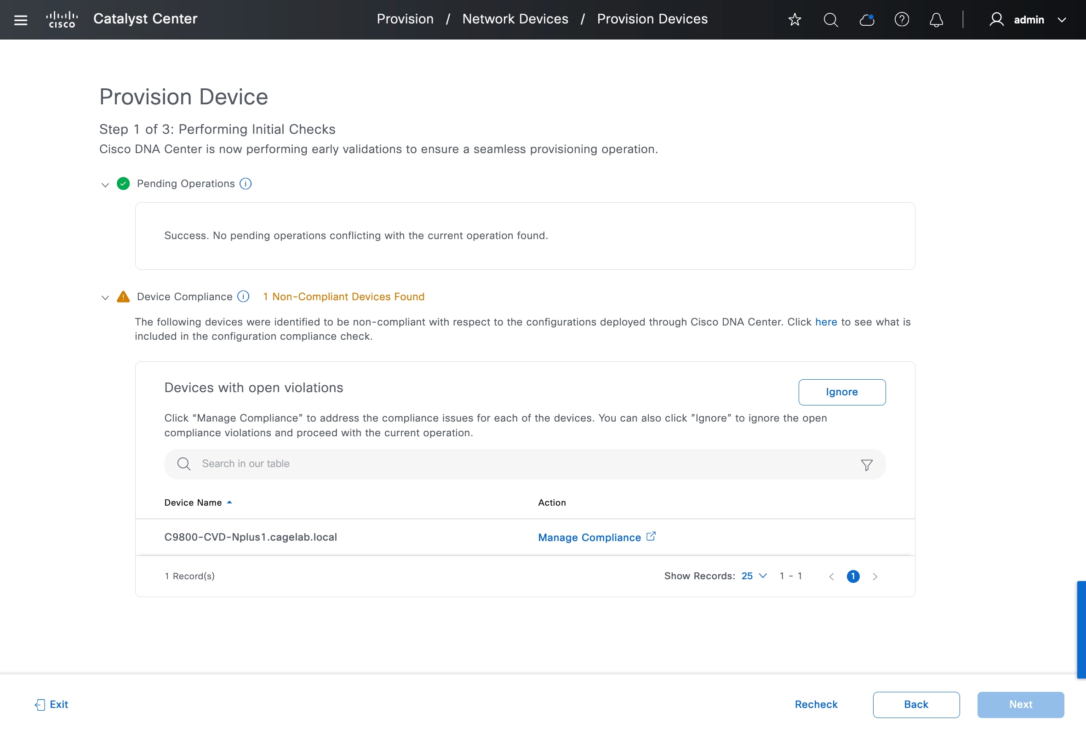1086x730 pixels.
Task: Open the admin user menu
Action: click(1028, 20)
